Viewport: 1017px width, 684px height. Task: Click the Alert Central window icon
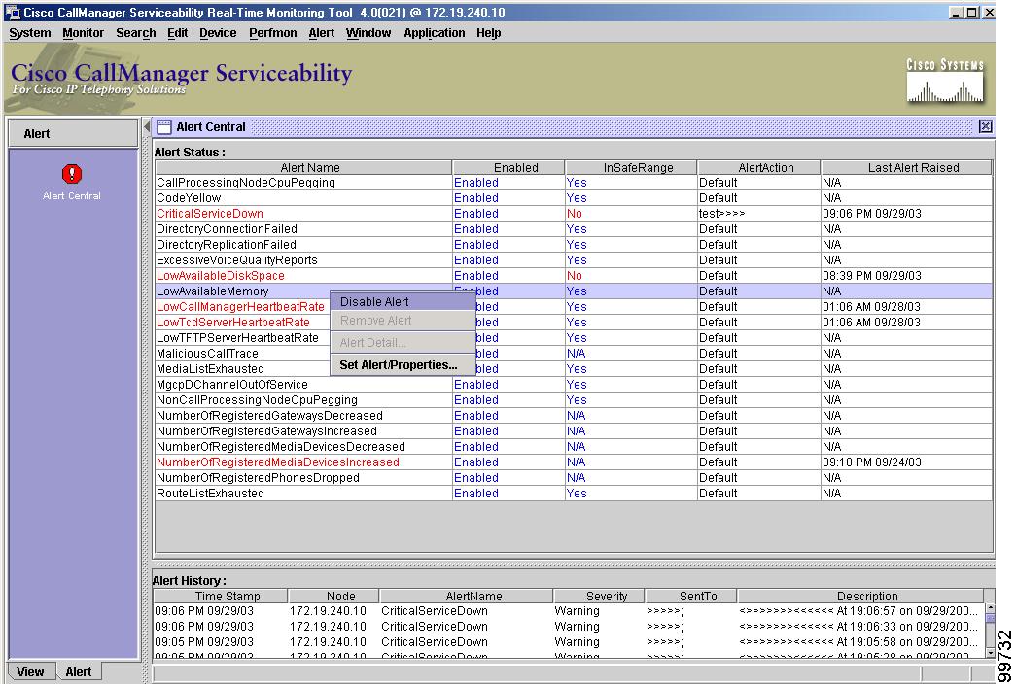click(x=164, y=127)
